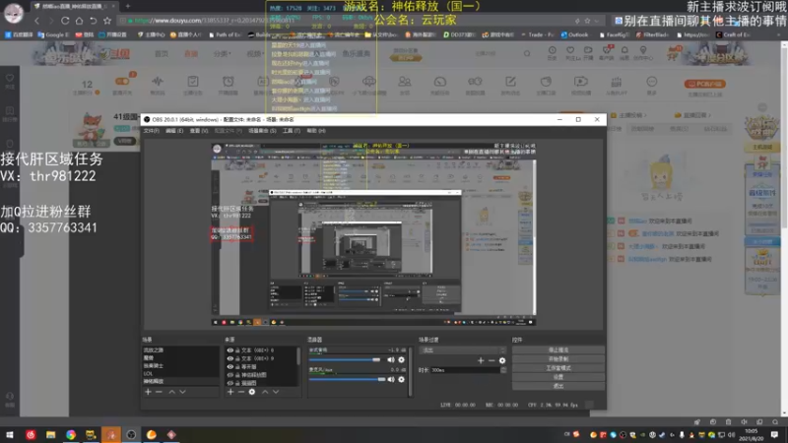Move selected source down in list

tap(276, 392)
